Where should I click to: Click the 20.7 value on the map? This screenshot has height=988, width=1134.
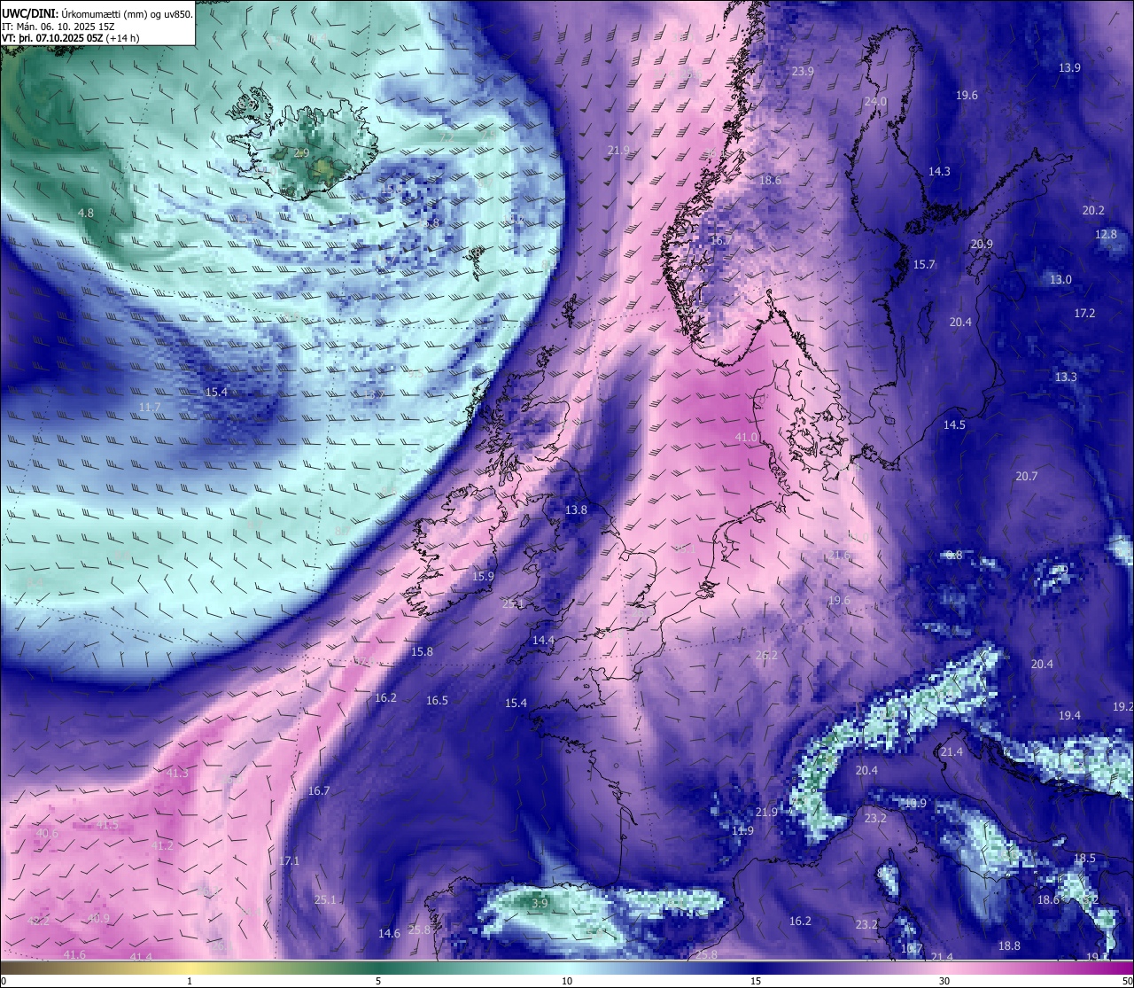click(1026, 477)
